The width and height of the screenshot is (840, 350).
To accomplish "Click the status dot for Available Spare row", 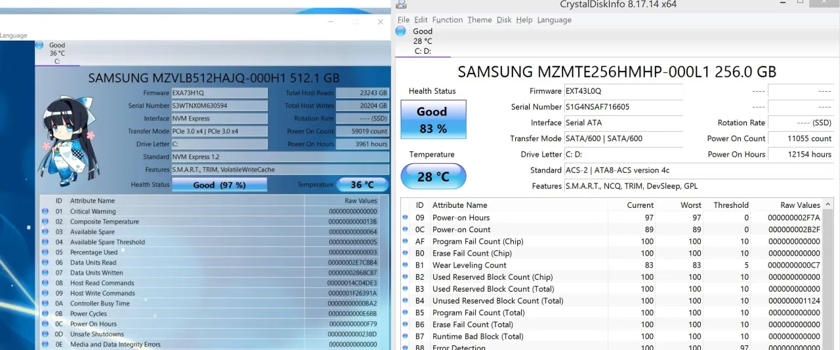I will 45,231.
